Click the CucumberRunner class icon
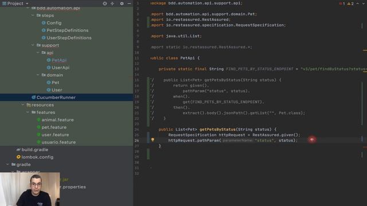 click(x=33, y=97)
